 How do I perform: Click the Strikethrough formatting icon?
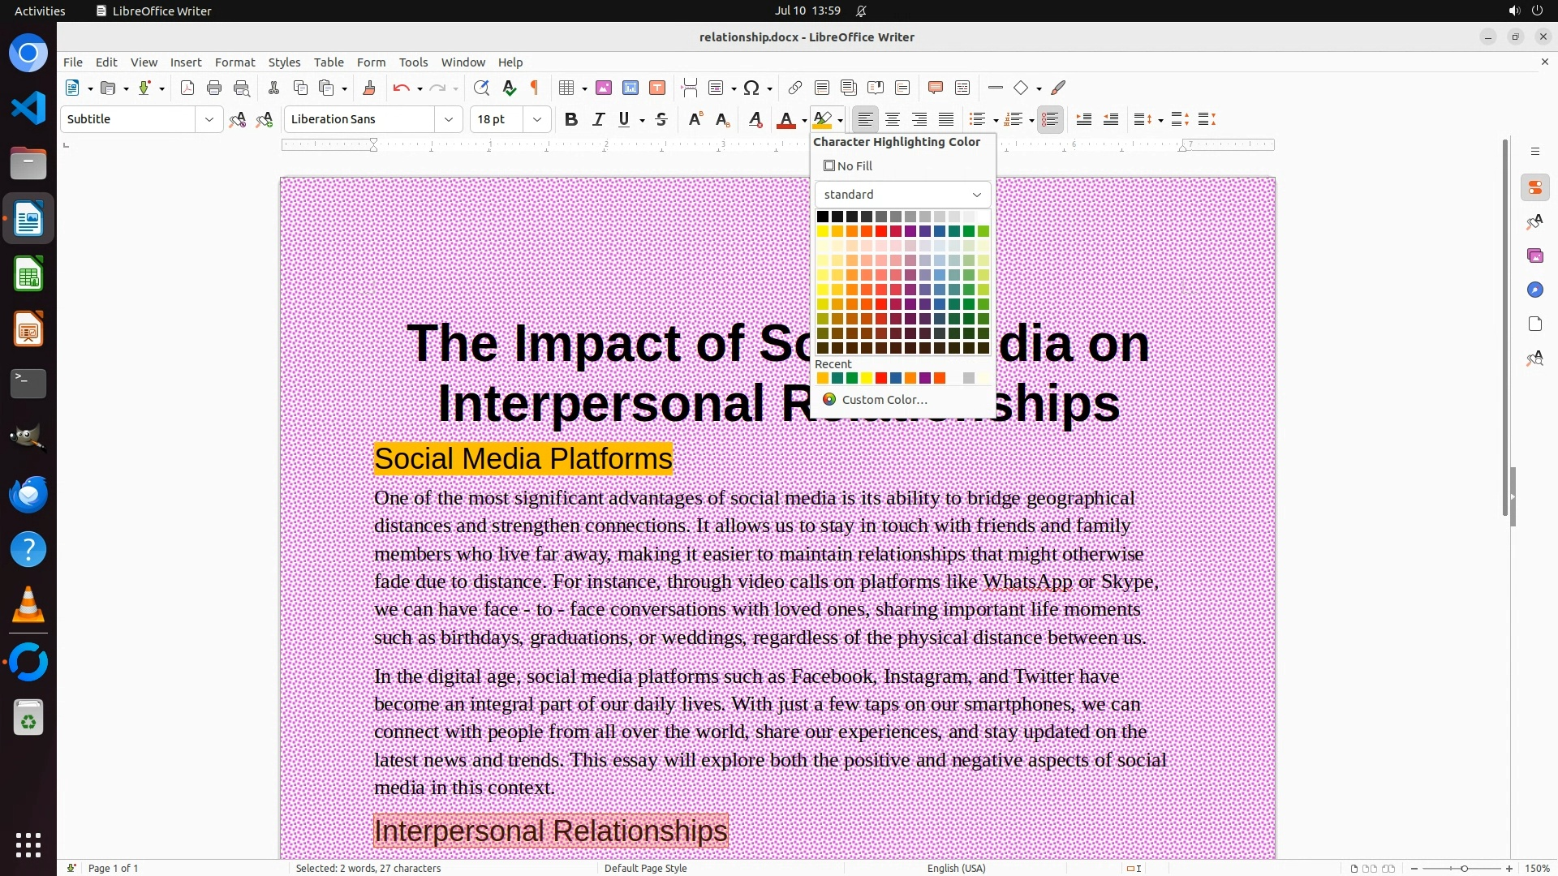pos(661,120)
